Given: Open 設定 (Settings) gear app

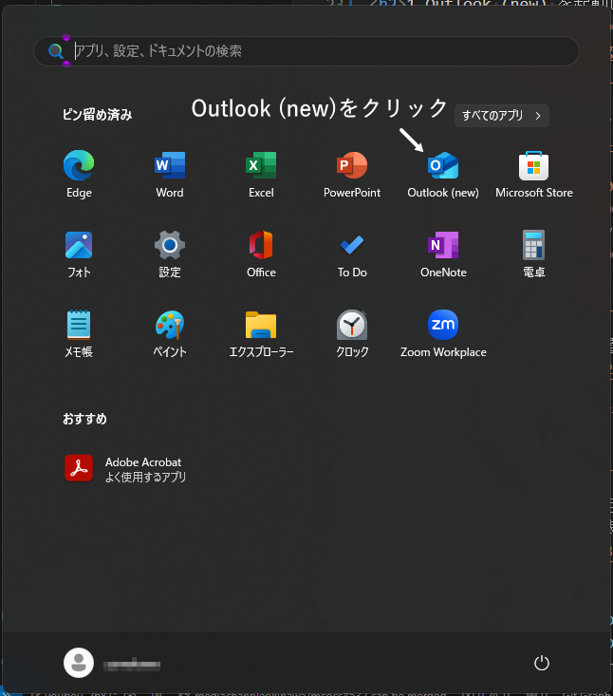Looking at the screenshot, I should (170, 254).
